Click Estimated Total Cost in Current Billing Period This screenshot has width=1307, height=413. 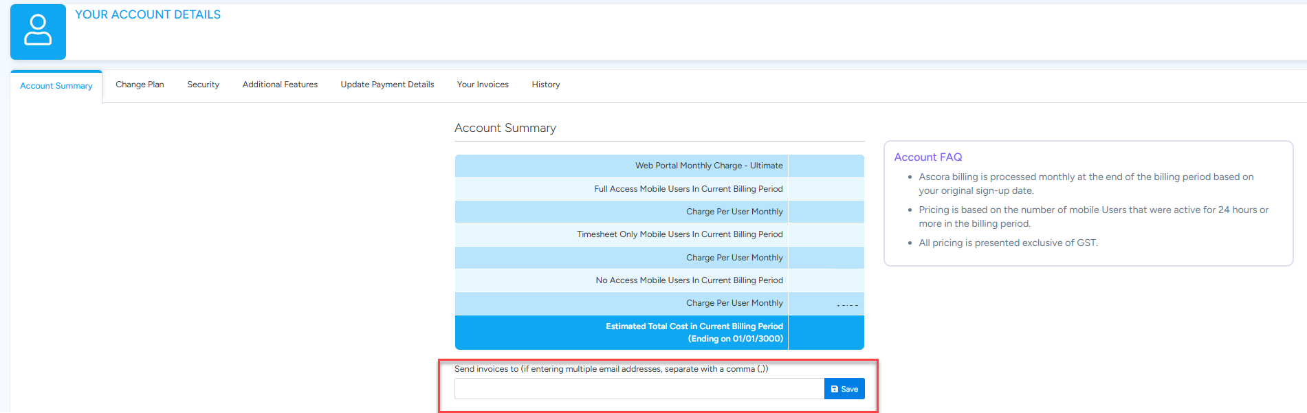[694, 333]
